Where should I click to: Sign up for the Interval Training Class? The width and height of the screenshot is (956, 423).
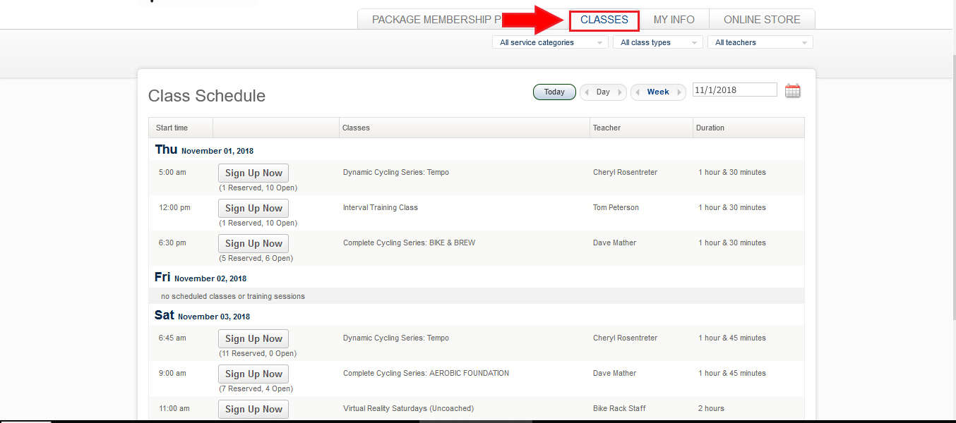pos(253,209)
